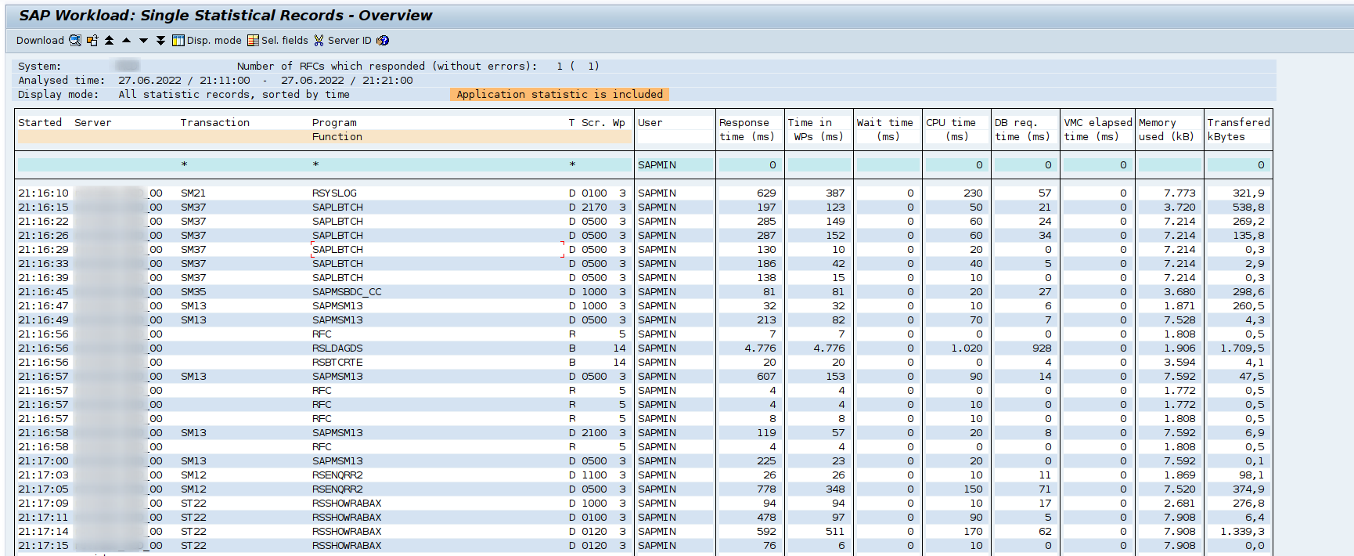The height and width of the screenshot is (556, 1354).
Task: Select the Transaction column header
Action: click(215, 123)
